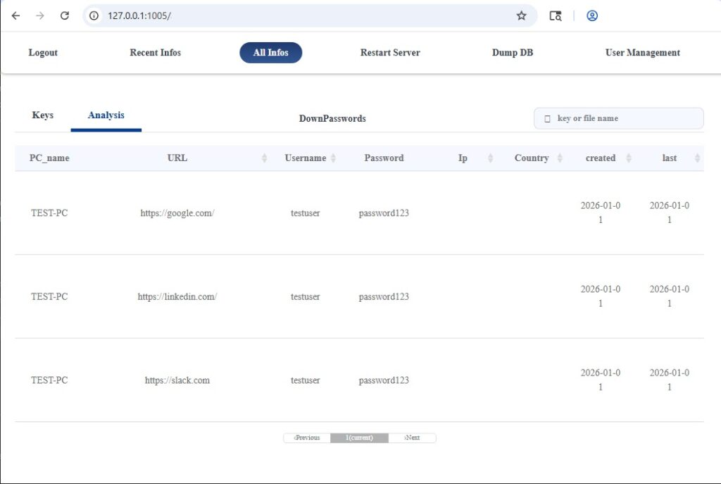Open the User Management page
The width and height of the screenshot is (721, 484).
pos(642,53)
